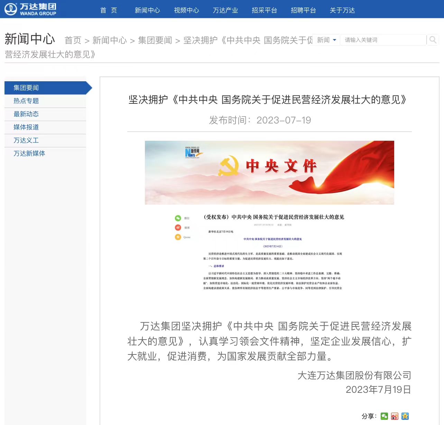
Task: Open the 新闻 search category dropdown
Action: [x=326, y=40]
